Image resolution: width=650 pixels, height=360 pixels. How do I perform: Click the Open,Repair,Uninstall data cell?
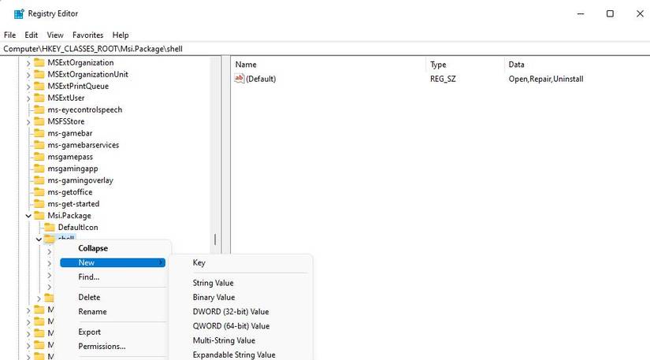(x=546, y=79)
